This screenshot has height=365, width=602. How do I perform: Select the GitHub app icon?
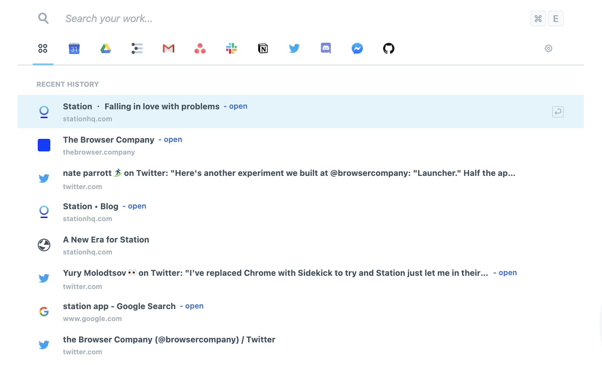[388, 48]
